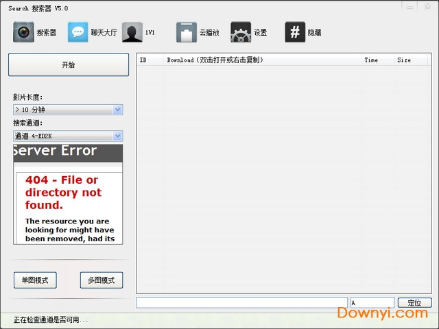The image size is (439, 329).
Task: Switch to 单图模式
Action: (35, 280)
